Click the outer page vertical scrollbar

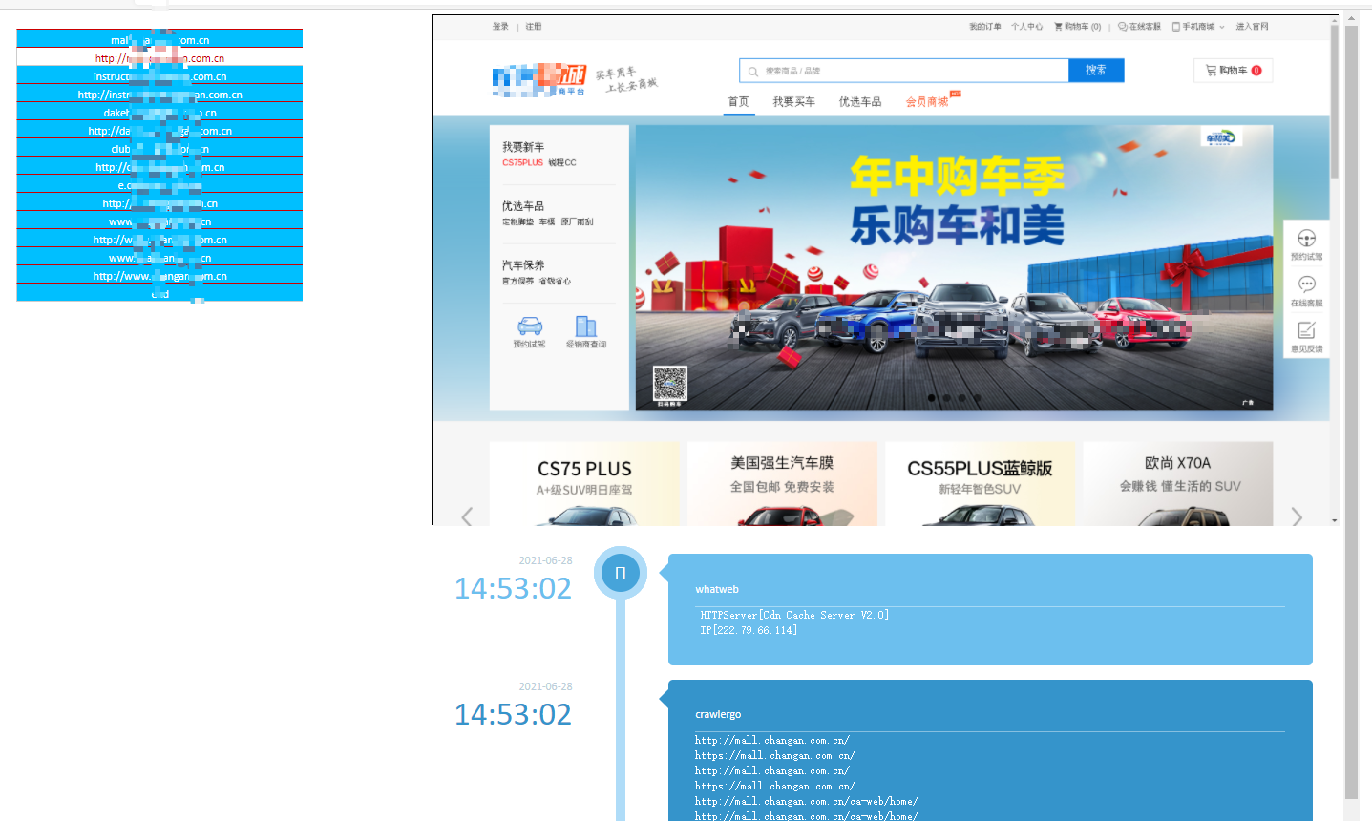1351,410
